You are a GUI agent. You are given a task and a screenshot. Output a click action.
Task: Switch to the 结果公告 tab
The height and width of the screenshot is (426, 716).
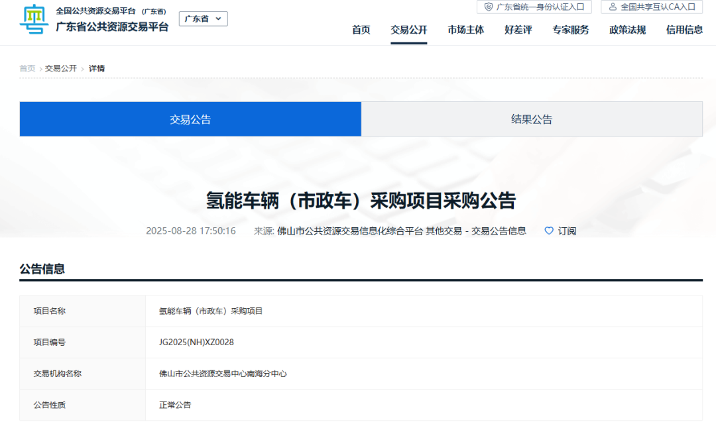[532, 119]
